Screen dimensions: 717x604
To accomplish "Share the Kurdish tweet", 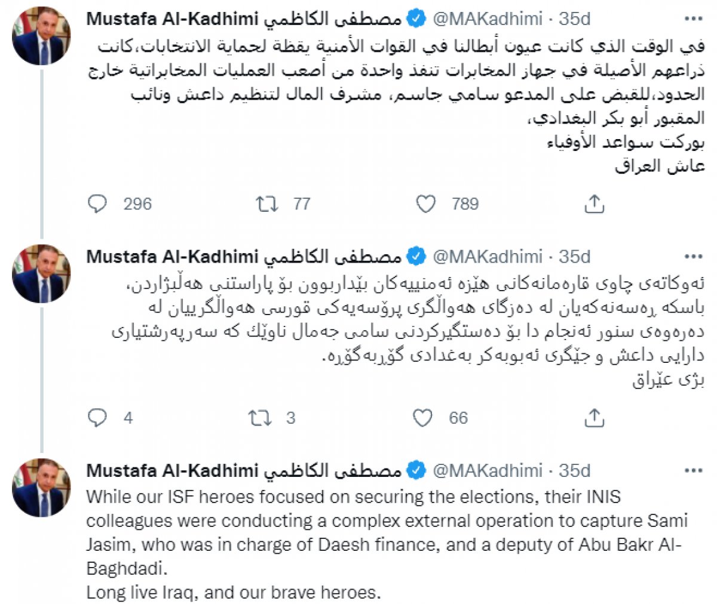I will (594, 418).
